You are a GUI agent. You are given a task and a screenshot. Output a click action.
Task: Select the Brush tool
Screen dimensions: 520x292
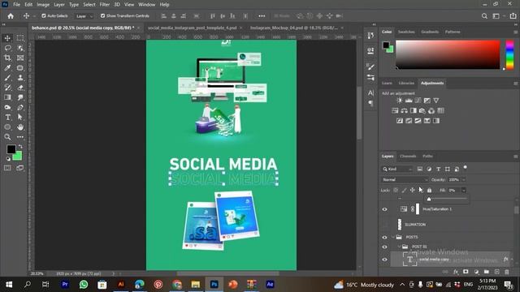point(7,78)
